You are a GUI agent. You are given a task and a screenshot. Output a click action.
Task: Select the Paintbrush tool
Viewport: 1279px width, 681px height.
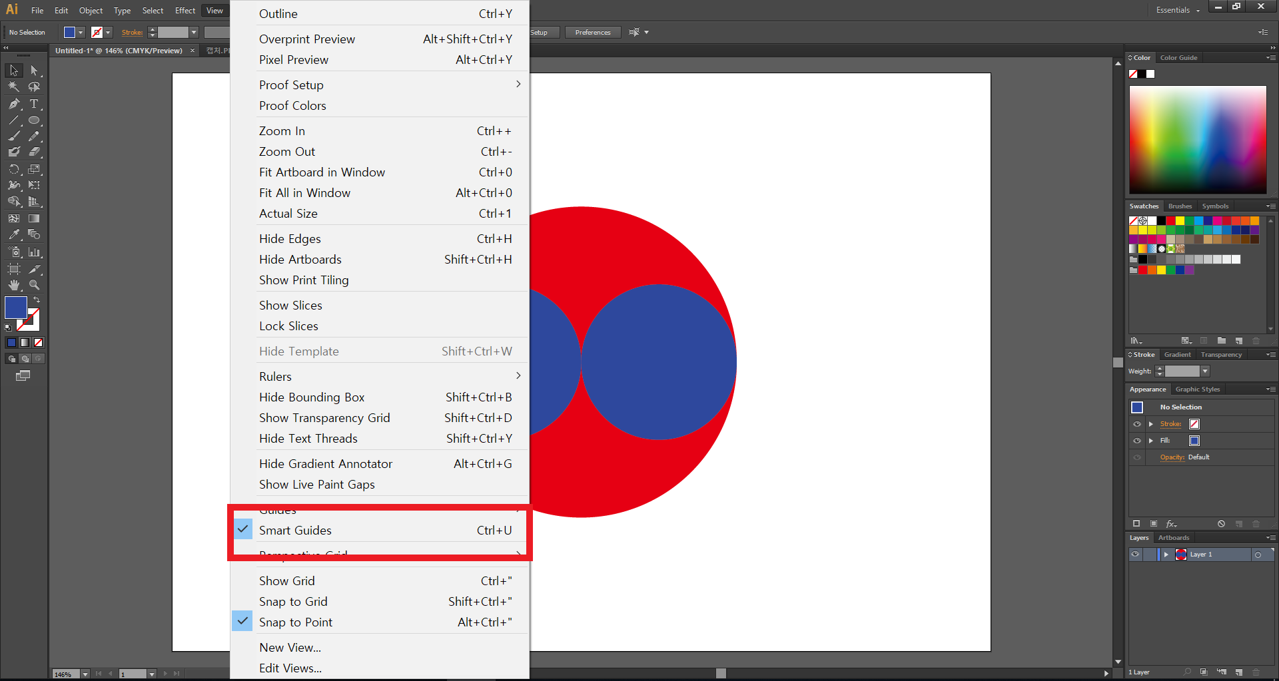pos(14,136)
